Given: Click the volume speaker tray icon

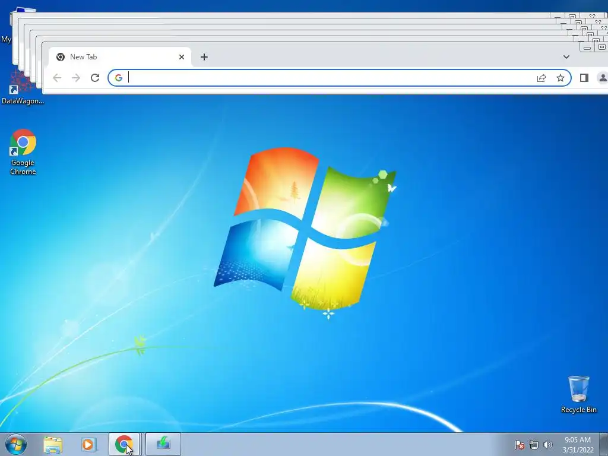Looking at the screenshot, I should coord(547,445).
